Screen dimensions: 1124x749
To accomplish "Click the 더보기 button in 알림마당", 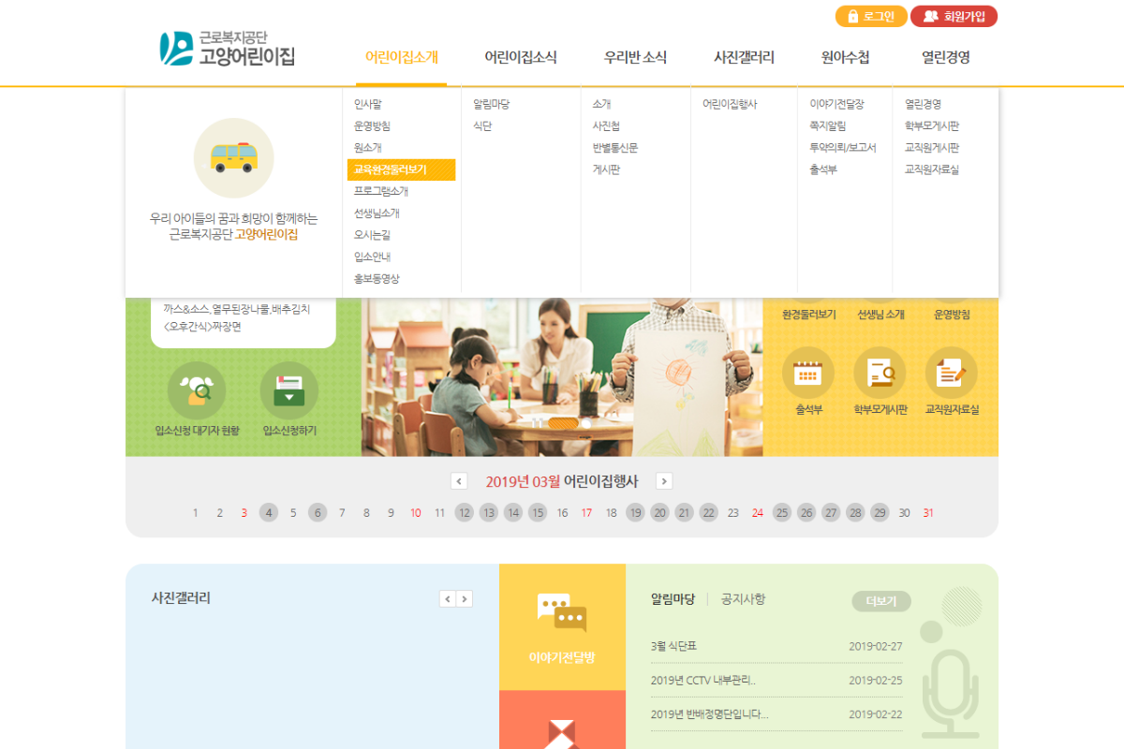I will pos(880,601).
